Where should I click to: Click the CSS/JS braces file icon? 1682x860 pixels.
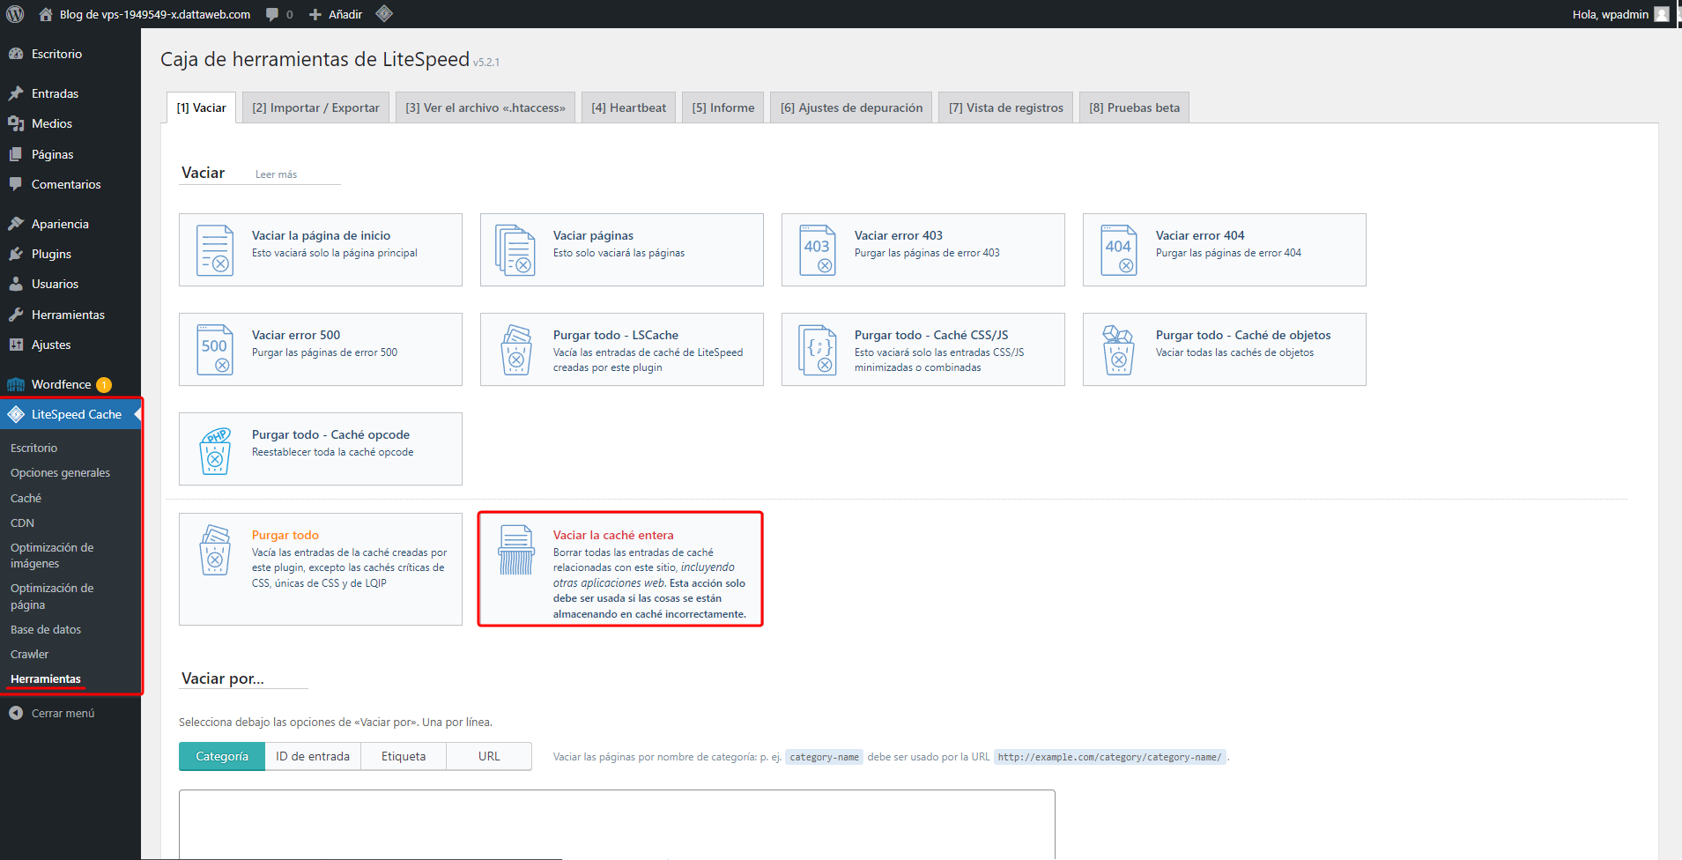(x=818, y=350)
